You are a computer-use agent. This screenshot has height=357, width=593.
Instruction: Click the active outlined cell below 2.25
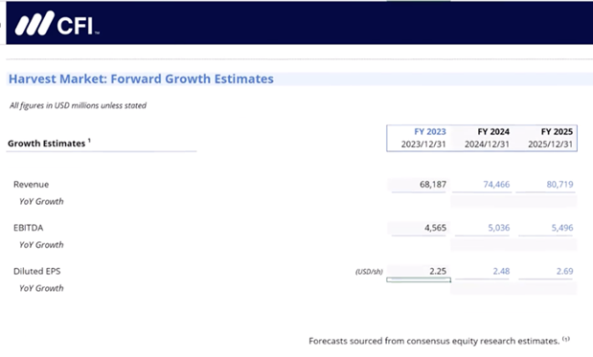point(419,279)
